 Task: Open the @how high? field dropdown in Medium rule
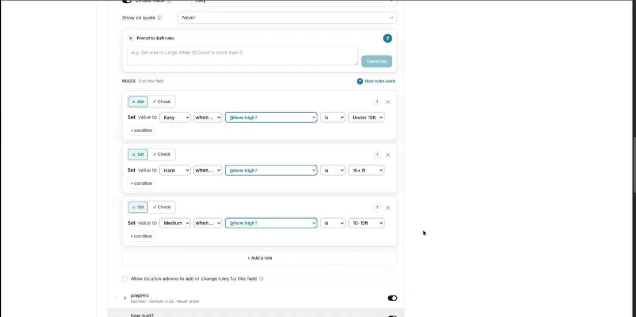[271, 223]
